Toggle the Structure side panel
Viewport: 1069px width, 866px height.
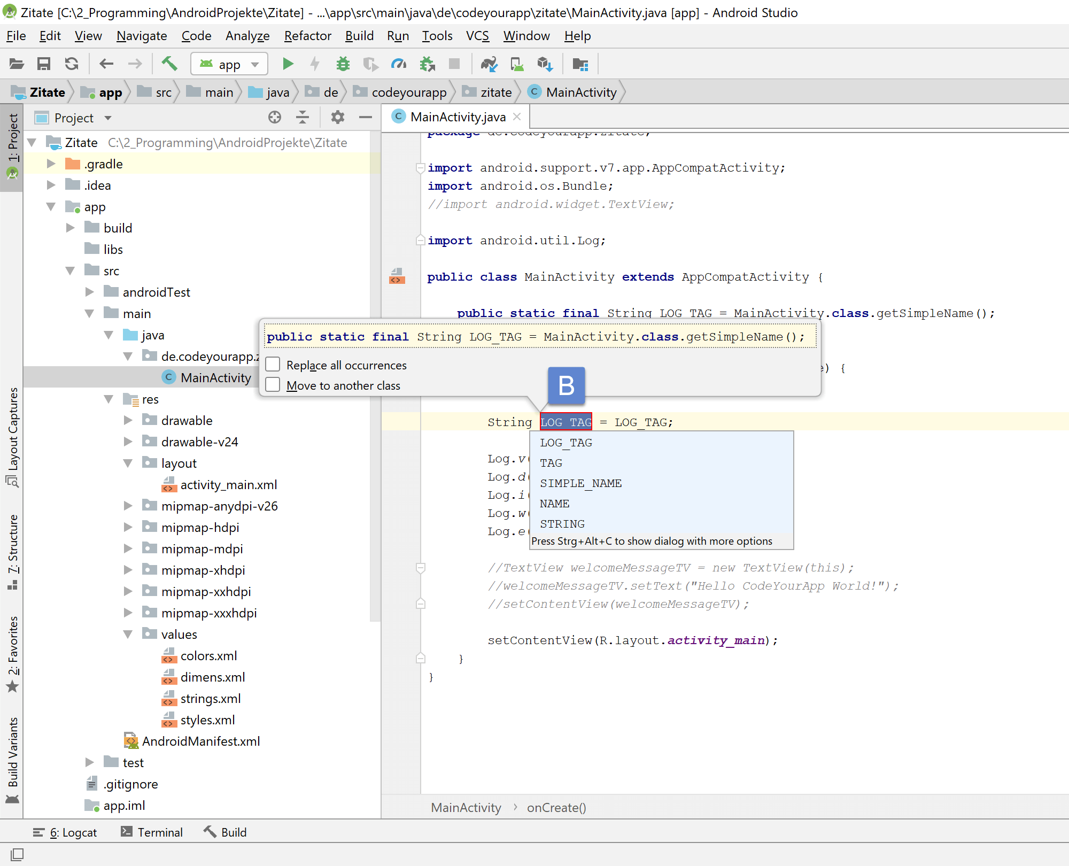12,552
